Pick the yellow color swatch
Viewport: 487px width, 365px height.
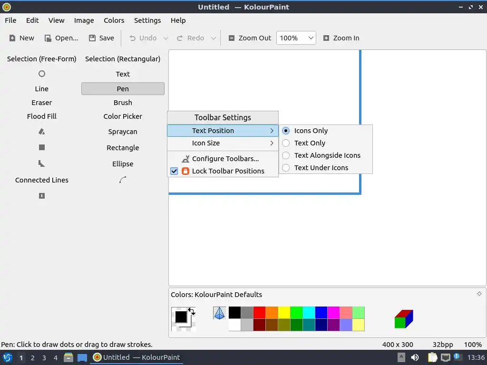click(x=284, y=313)
